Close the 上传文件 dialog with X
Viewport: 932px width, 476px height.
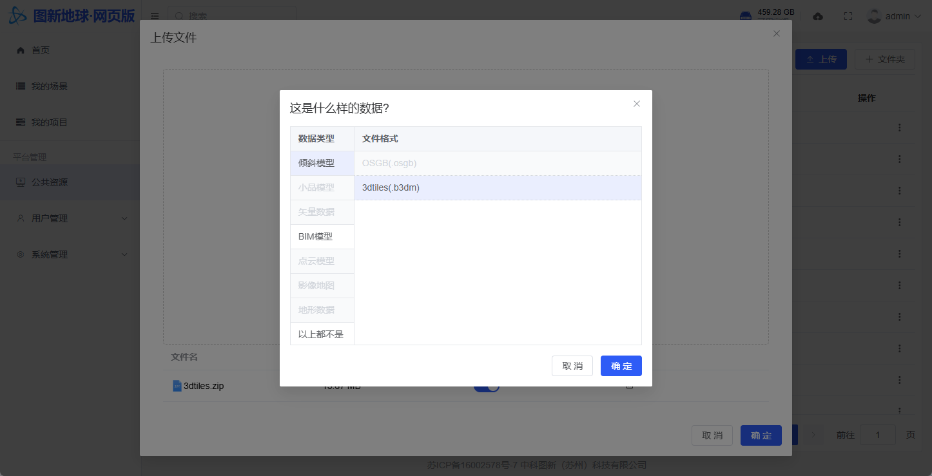777,33
